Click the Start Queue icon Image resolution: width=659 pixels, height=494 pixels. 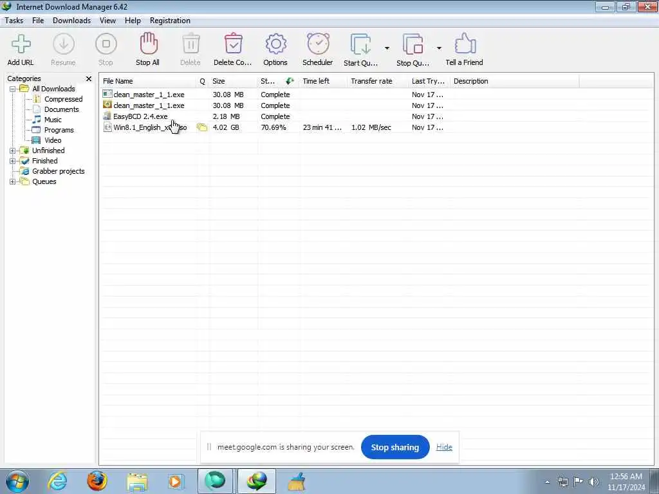pos(360,44)
